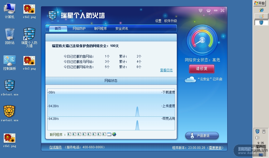The image size is (269, 158).
Task: Select the rfw2.png desktop file
Action: point(29,11)
